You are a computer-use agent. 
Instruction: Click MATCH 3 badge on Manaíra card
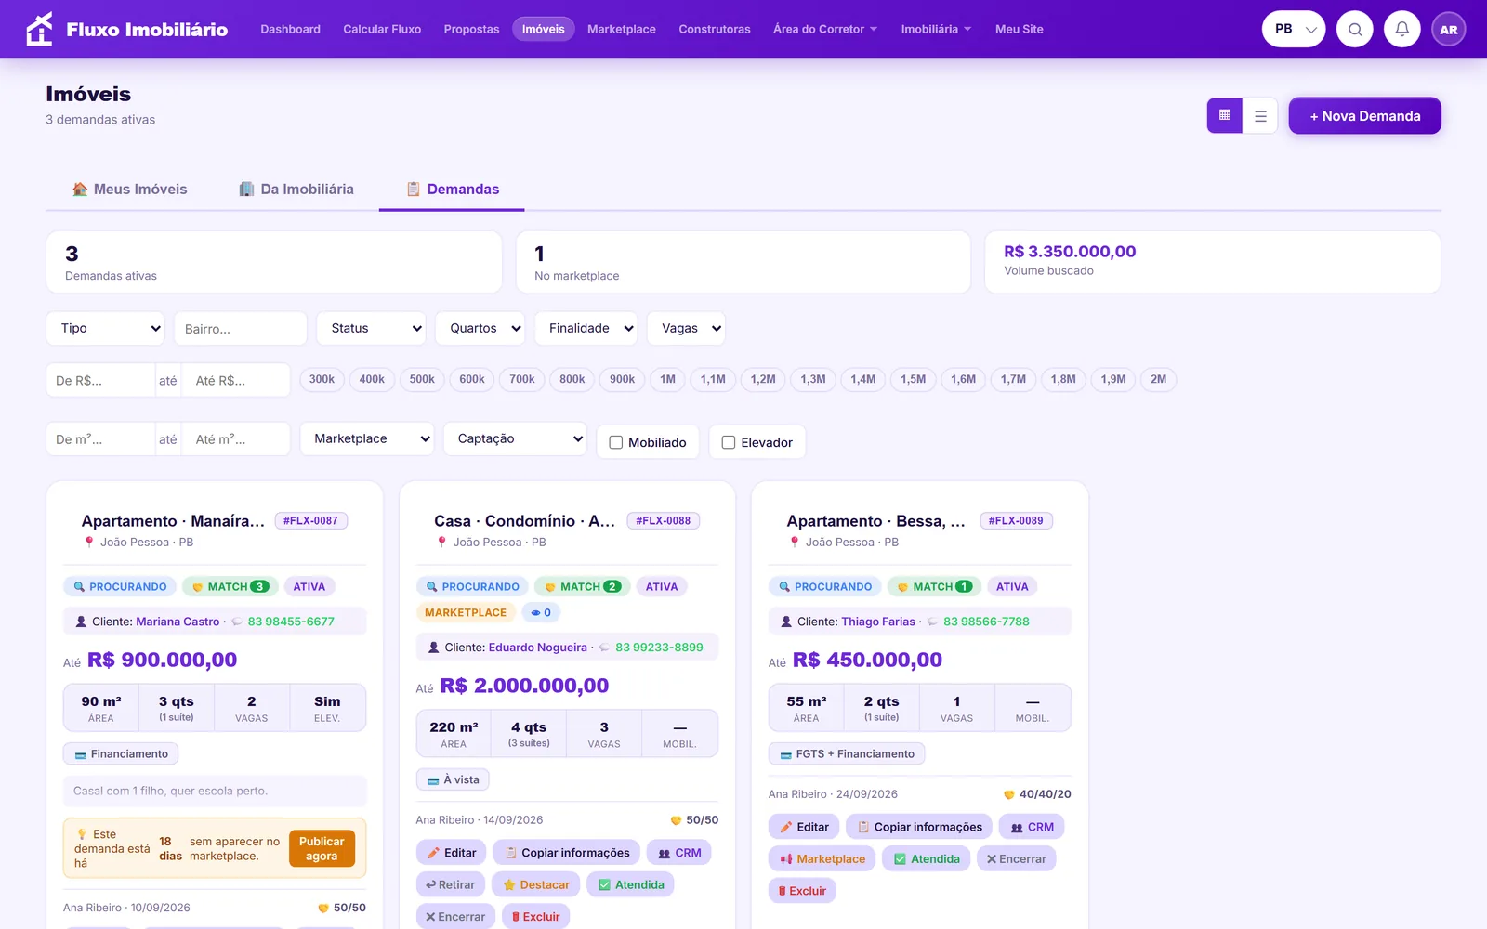pos(230,586)
